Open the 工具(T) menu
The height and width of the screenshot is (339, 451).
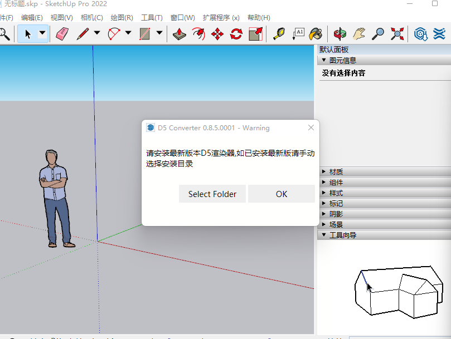pyautogui.click(x=152, y=18)
